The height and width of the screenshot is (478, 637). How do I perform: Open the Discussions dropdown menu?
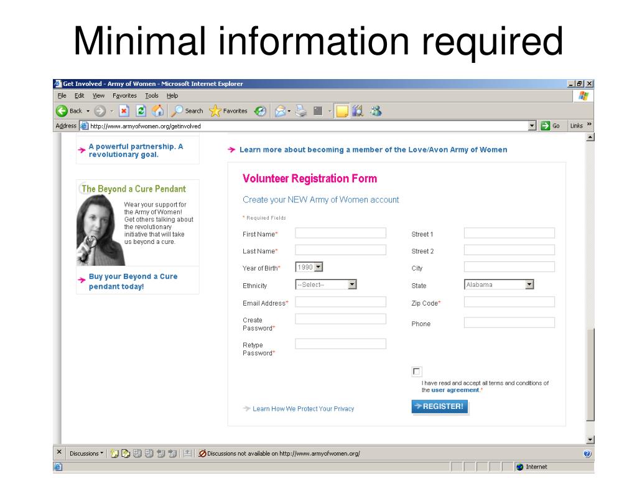86,453
